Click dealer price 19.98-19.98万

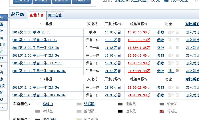[139, 63]
